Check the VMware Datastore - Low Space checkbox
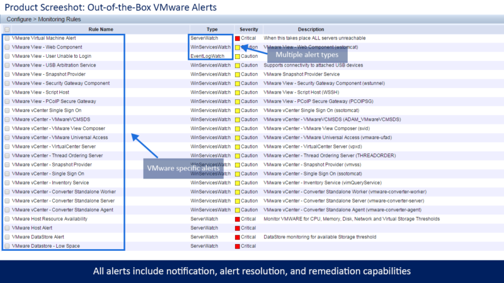The image size is (504, 283). (7, 246)
